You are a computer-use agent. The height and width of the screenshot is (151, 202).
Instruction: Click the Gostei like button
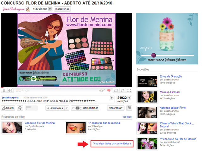click(x=8, y=108)
